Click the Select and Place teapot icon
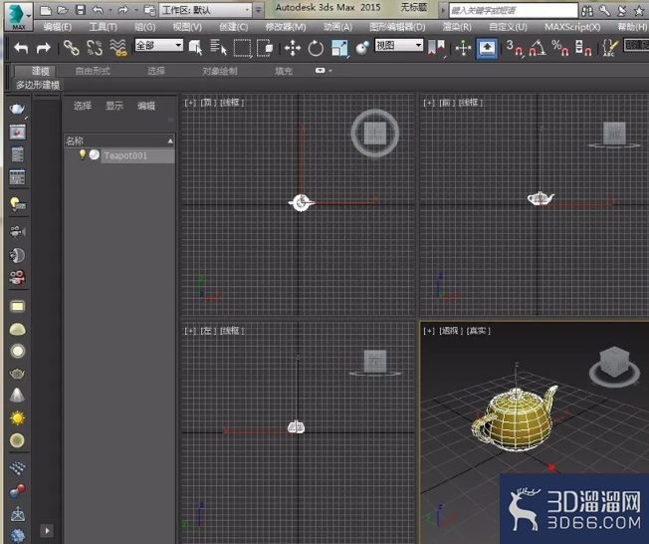The width and height of the screenshot is (649, 544). tap(362, 48)
